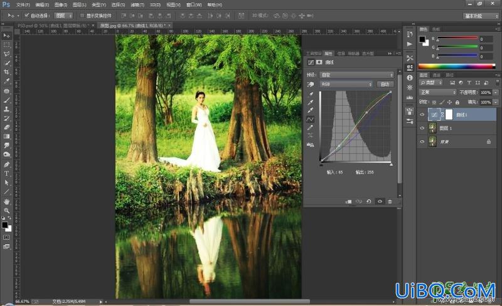The image size is (502, 306).
Task: Click the color spectrum ramp in Color panel
Action: (457, 66)
